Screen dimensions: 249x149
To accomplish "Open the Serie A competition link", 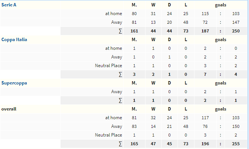I will pyautogui.click(x=9, y=5).
